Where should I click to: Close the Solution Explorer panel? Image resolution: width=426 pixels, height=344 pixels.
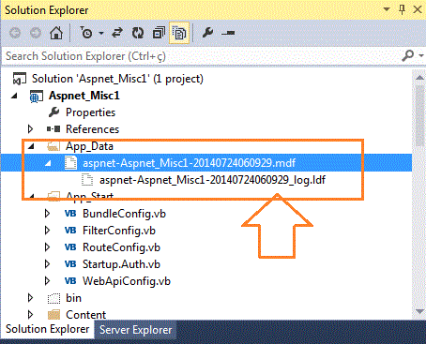418,9
